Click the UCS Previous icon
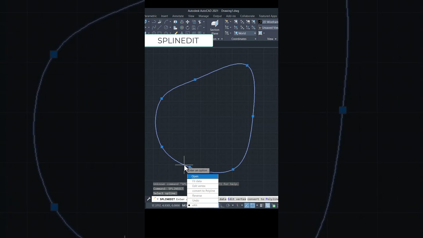The width and height of the screenshot is (423, 238). coord(236,27)
